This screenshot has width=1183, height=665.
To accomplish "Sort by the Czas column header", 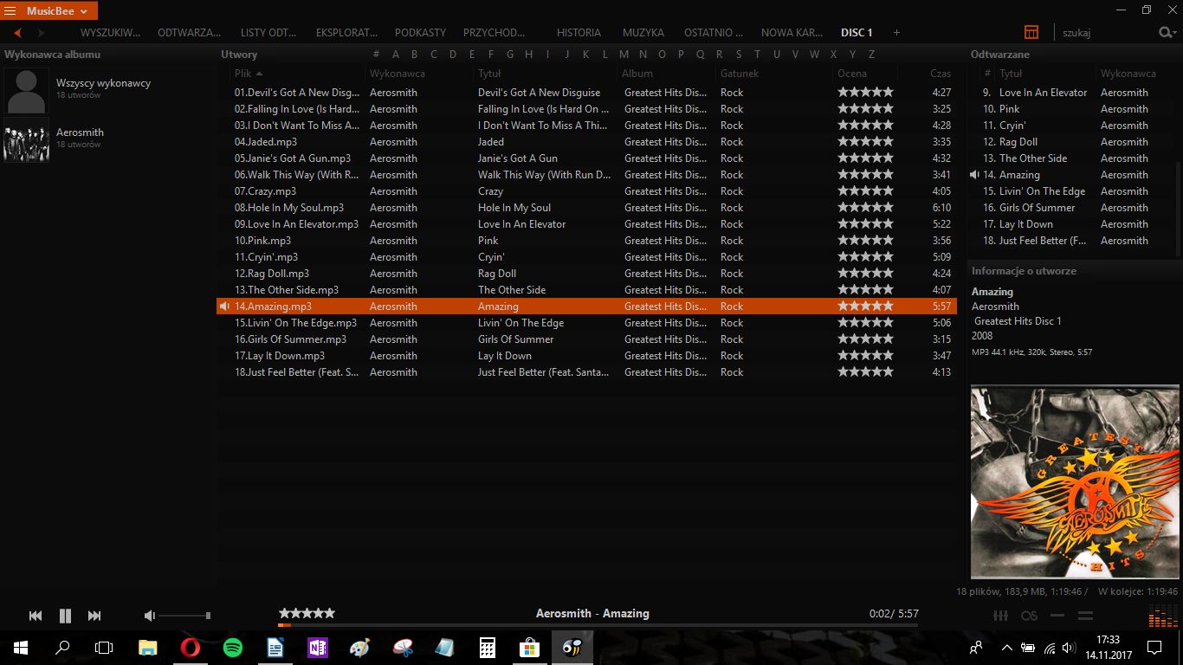I will [941, 74].
